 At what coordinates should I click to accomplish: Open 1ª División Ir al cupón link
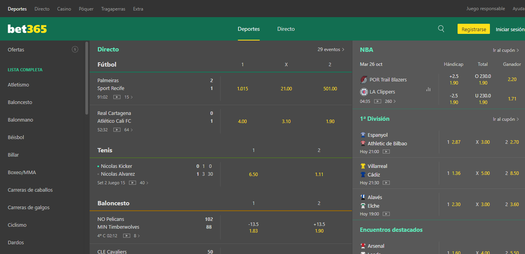pyautogui.click(x=506, y=119)
